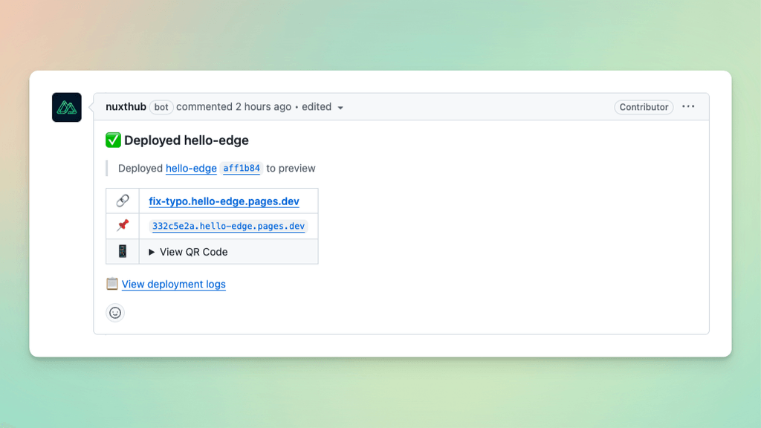Click the Contributor badge

pyautogui.click(x=644, y=106)
